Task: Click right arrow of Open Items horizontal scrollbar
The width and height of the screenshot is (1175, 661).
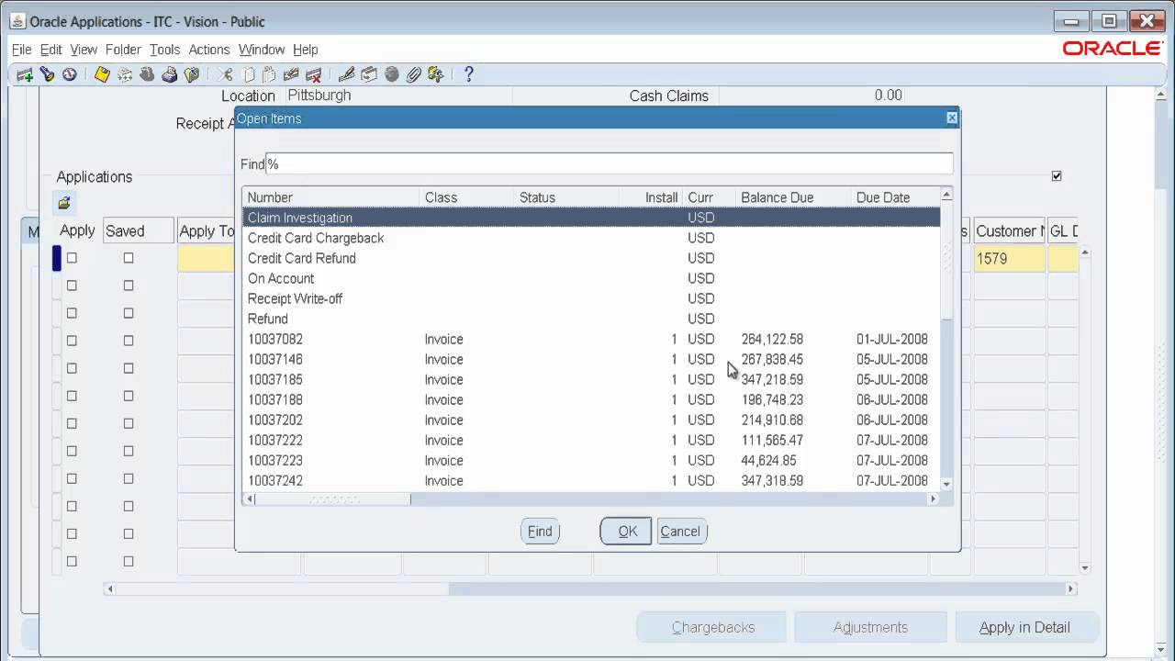Action: [934, 499]
